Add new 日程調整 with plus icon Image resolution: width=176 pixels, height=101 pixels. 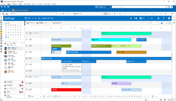(x=22, y=85)
